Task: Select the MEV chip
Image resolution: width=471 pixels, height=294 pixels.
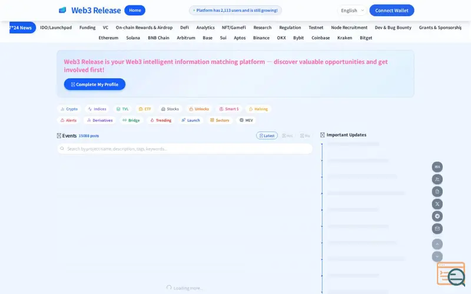Action: 246,121
